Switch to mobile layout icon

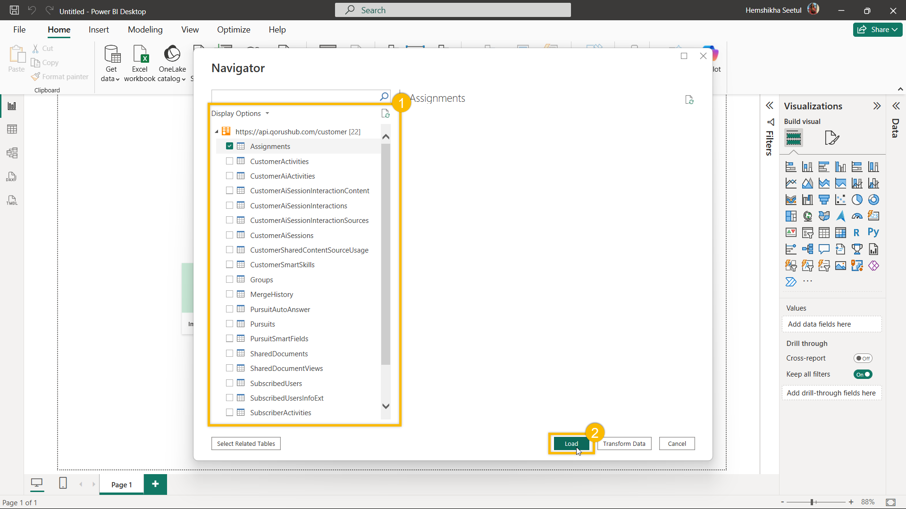coord(63,484)
